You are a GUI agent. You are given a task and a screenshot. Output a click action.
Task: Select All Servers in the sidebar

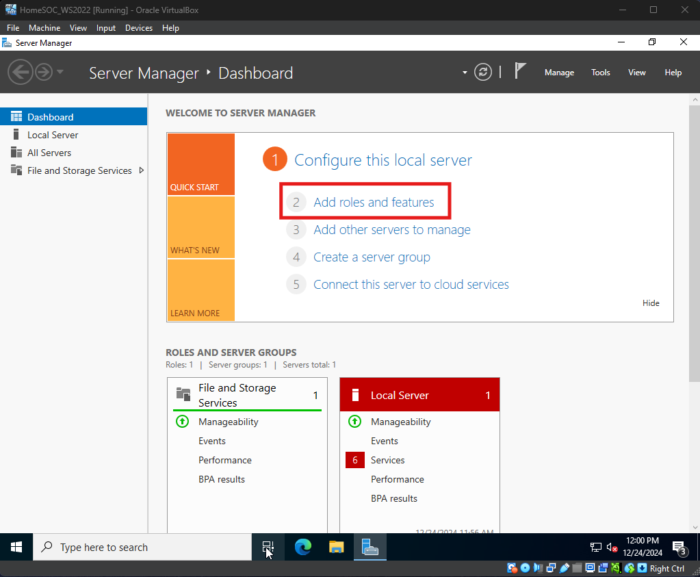tap(49, 153)
